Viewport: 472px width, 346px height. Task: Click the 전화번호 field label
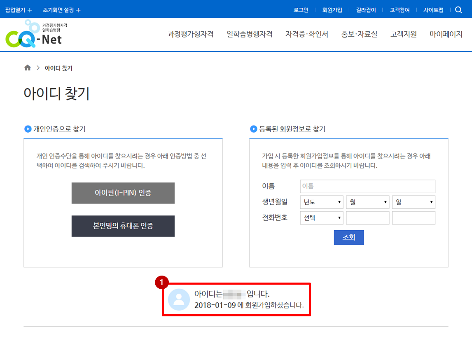(275, 217)
